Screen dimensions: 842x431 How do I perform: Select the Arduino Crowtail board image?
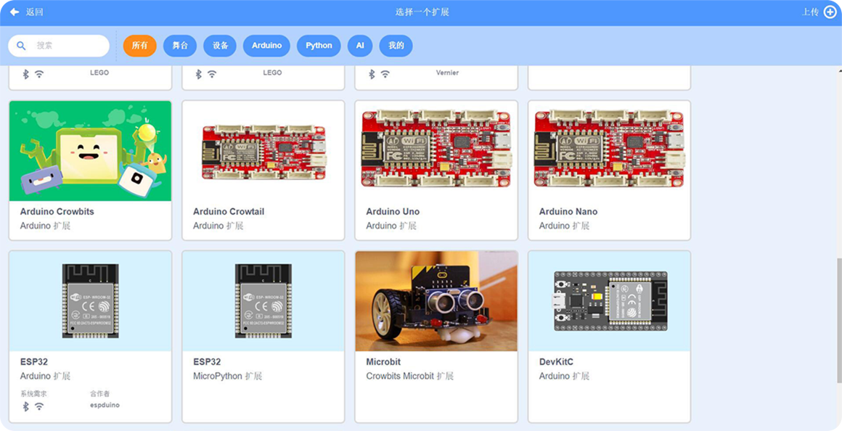point(263,151)
